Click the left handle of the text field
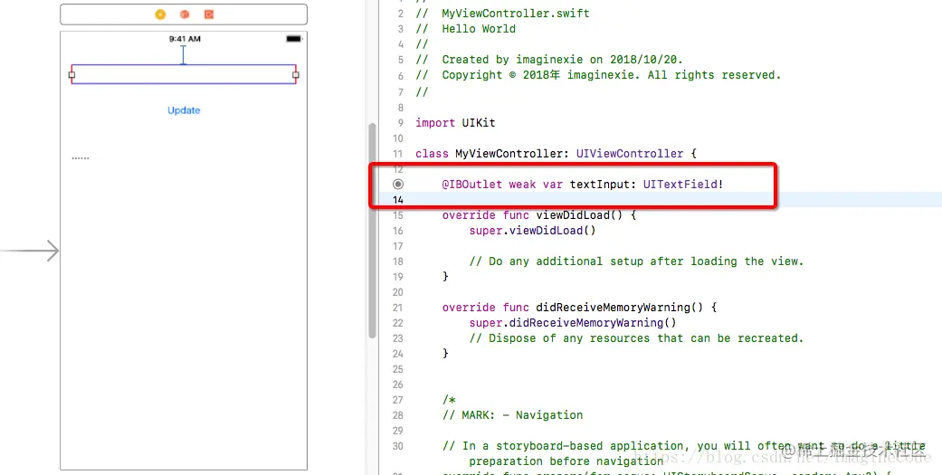 point(71,75)
